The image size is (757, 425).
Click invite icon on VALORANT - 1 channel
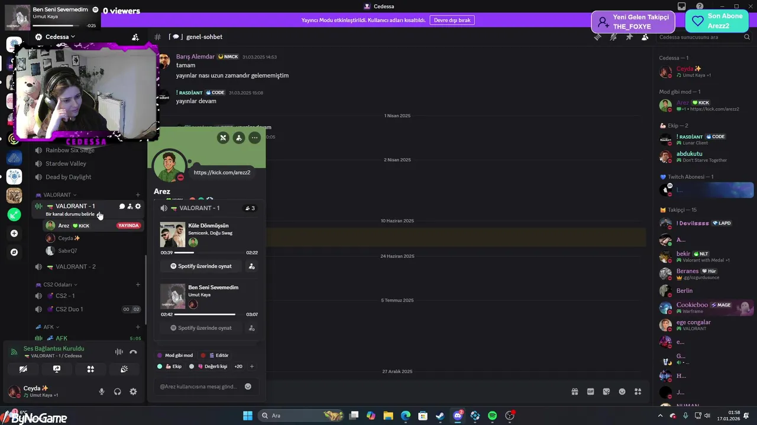coord(130,206)
